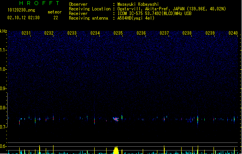Click the 0231 time marker
The height and width of the screenshot is (154, 242).
tap(26, 33)
